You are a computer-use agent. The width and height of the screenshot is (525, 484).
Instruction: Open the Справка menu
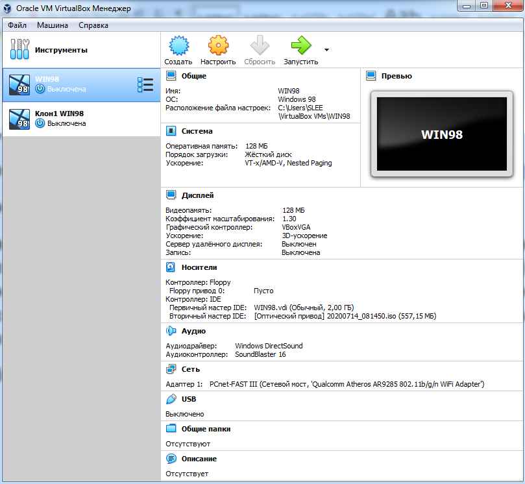click(x=93, y=25)
